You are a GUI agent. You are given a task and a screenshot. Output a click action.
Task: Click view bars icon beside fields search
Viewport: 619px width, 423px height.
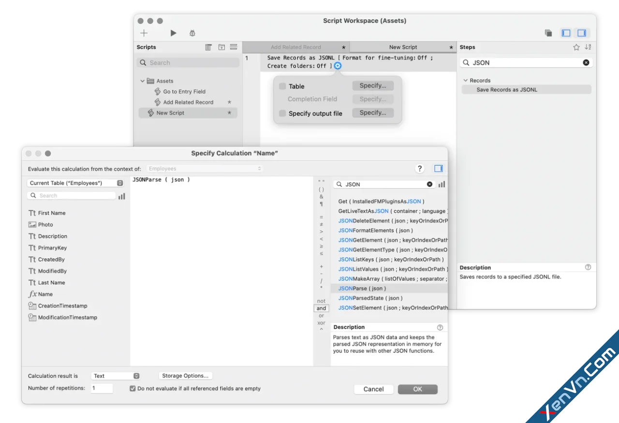(122, 196)
